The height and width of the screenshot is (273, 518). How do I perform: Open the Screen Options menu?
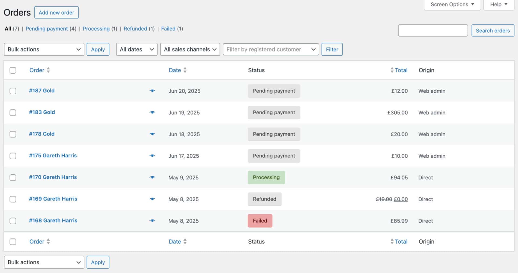coord(452,4)
